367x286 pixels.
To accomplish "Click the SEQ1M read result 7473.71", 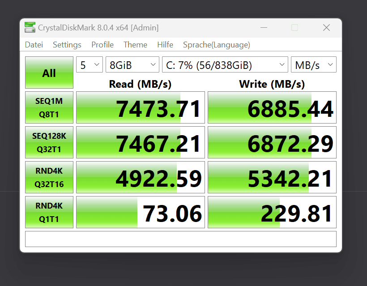I will click(141, 107).
